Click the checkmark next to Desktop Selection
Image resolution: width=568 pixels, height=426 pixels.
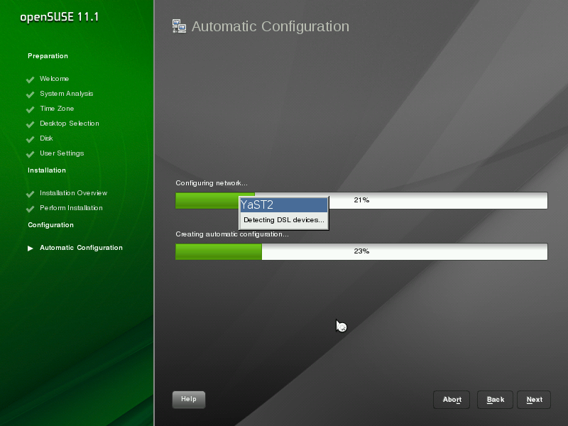tap(30, 124)
